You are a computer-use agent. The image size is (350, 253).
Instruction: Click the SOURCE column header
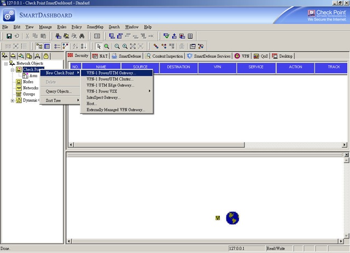click(140, 67)
